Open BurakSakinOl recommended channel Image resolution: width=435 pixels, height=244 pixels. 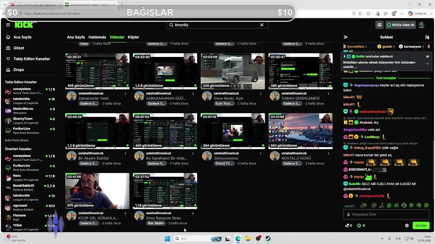(x=30, y=187)
